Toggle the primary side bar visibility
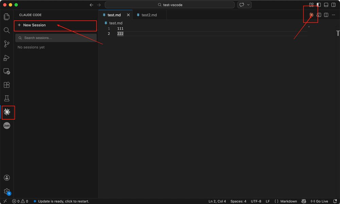This screenshot has width=340, height=204. point(319,5)
